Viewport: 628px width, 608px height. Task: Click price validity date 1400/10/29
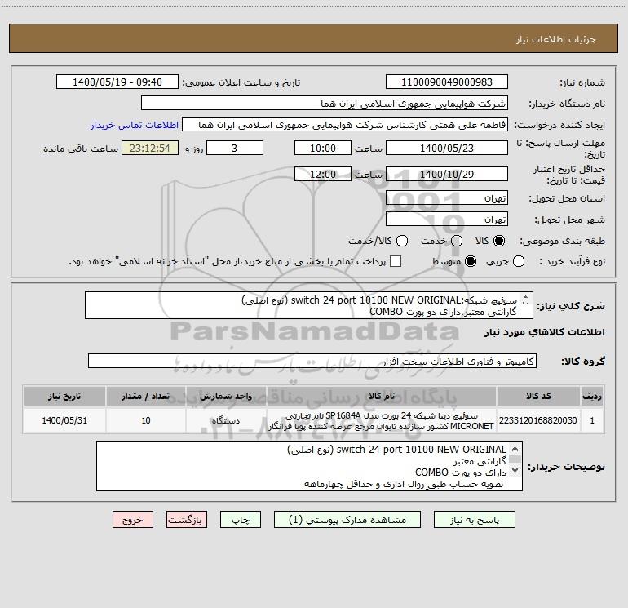(447, 174)
